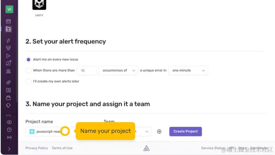Click the occurrences threshold number field
Screen dimensions: 275x155
pyautogui.click(x=87, y=70)
